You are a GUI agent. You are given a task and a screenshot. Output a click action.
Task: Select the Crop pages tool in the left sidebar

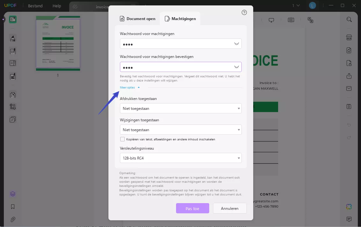(x=12, y=106)
